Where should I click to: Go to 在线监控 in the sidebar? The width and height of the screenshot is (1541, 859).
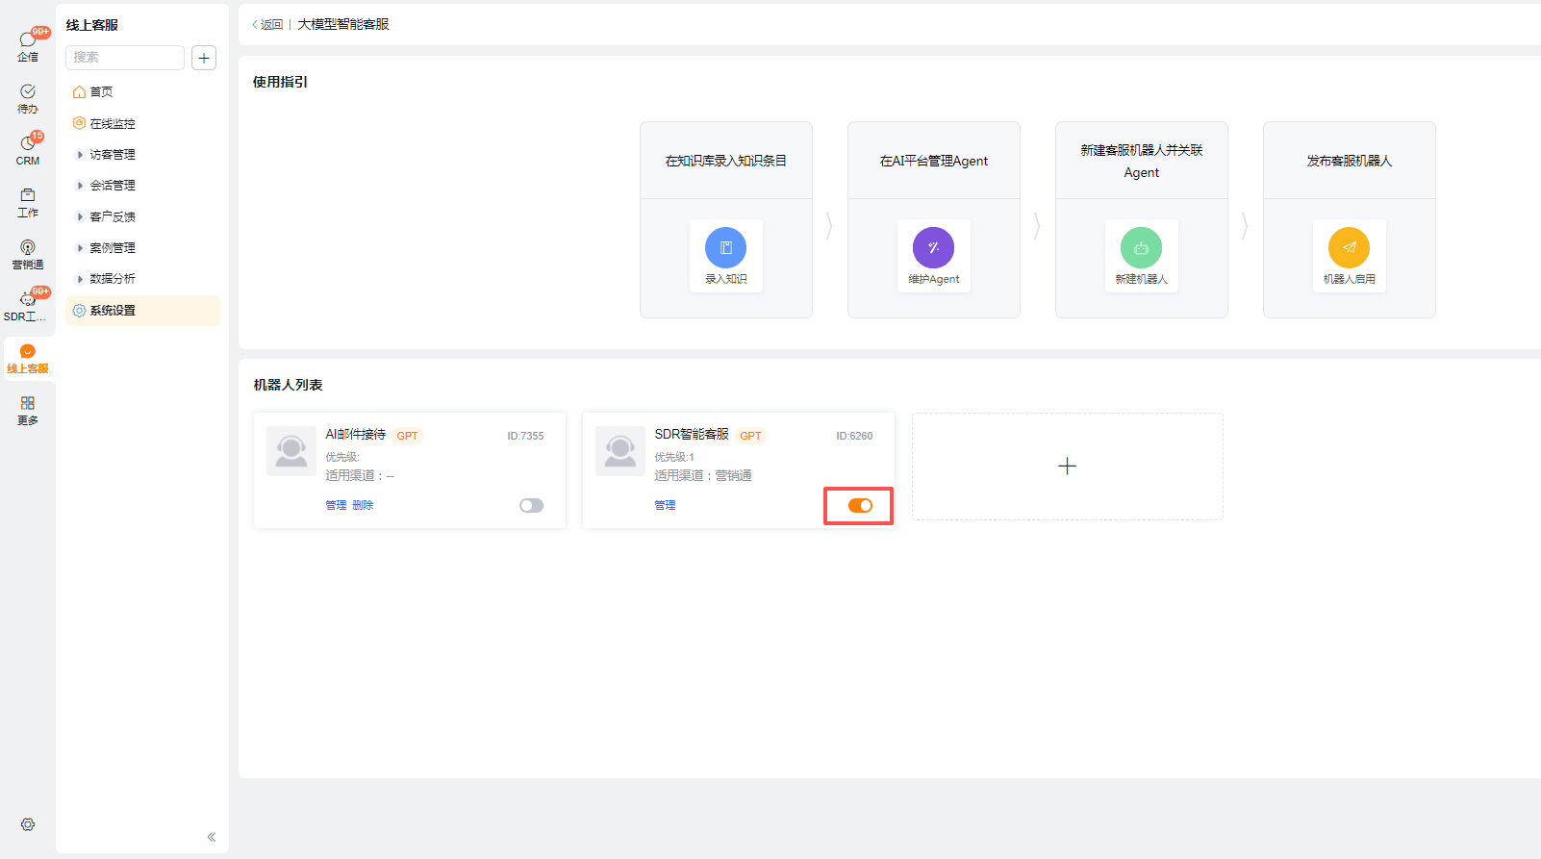click(113, 124)
